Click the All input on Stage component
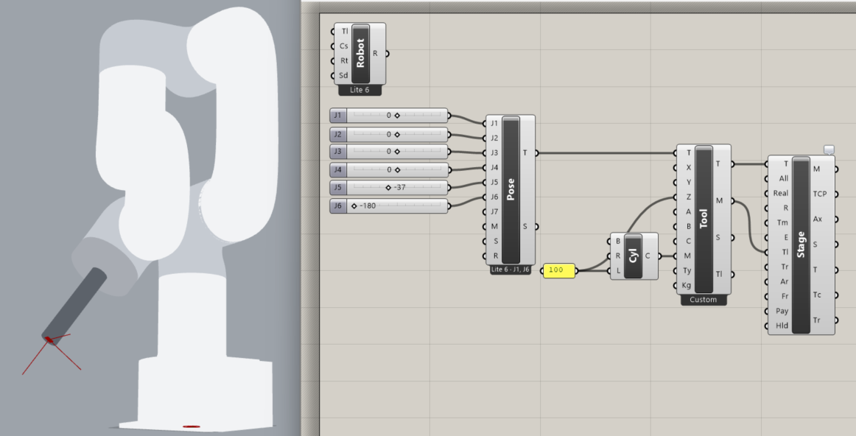 [x=784, y=178]
